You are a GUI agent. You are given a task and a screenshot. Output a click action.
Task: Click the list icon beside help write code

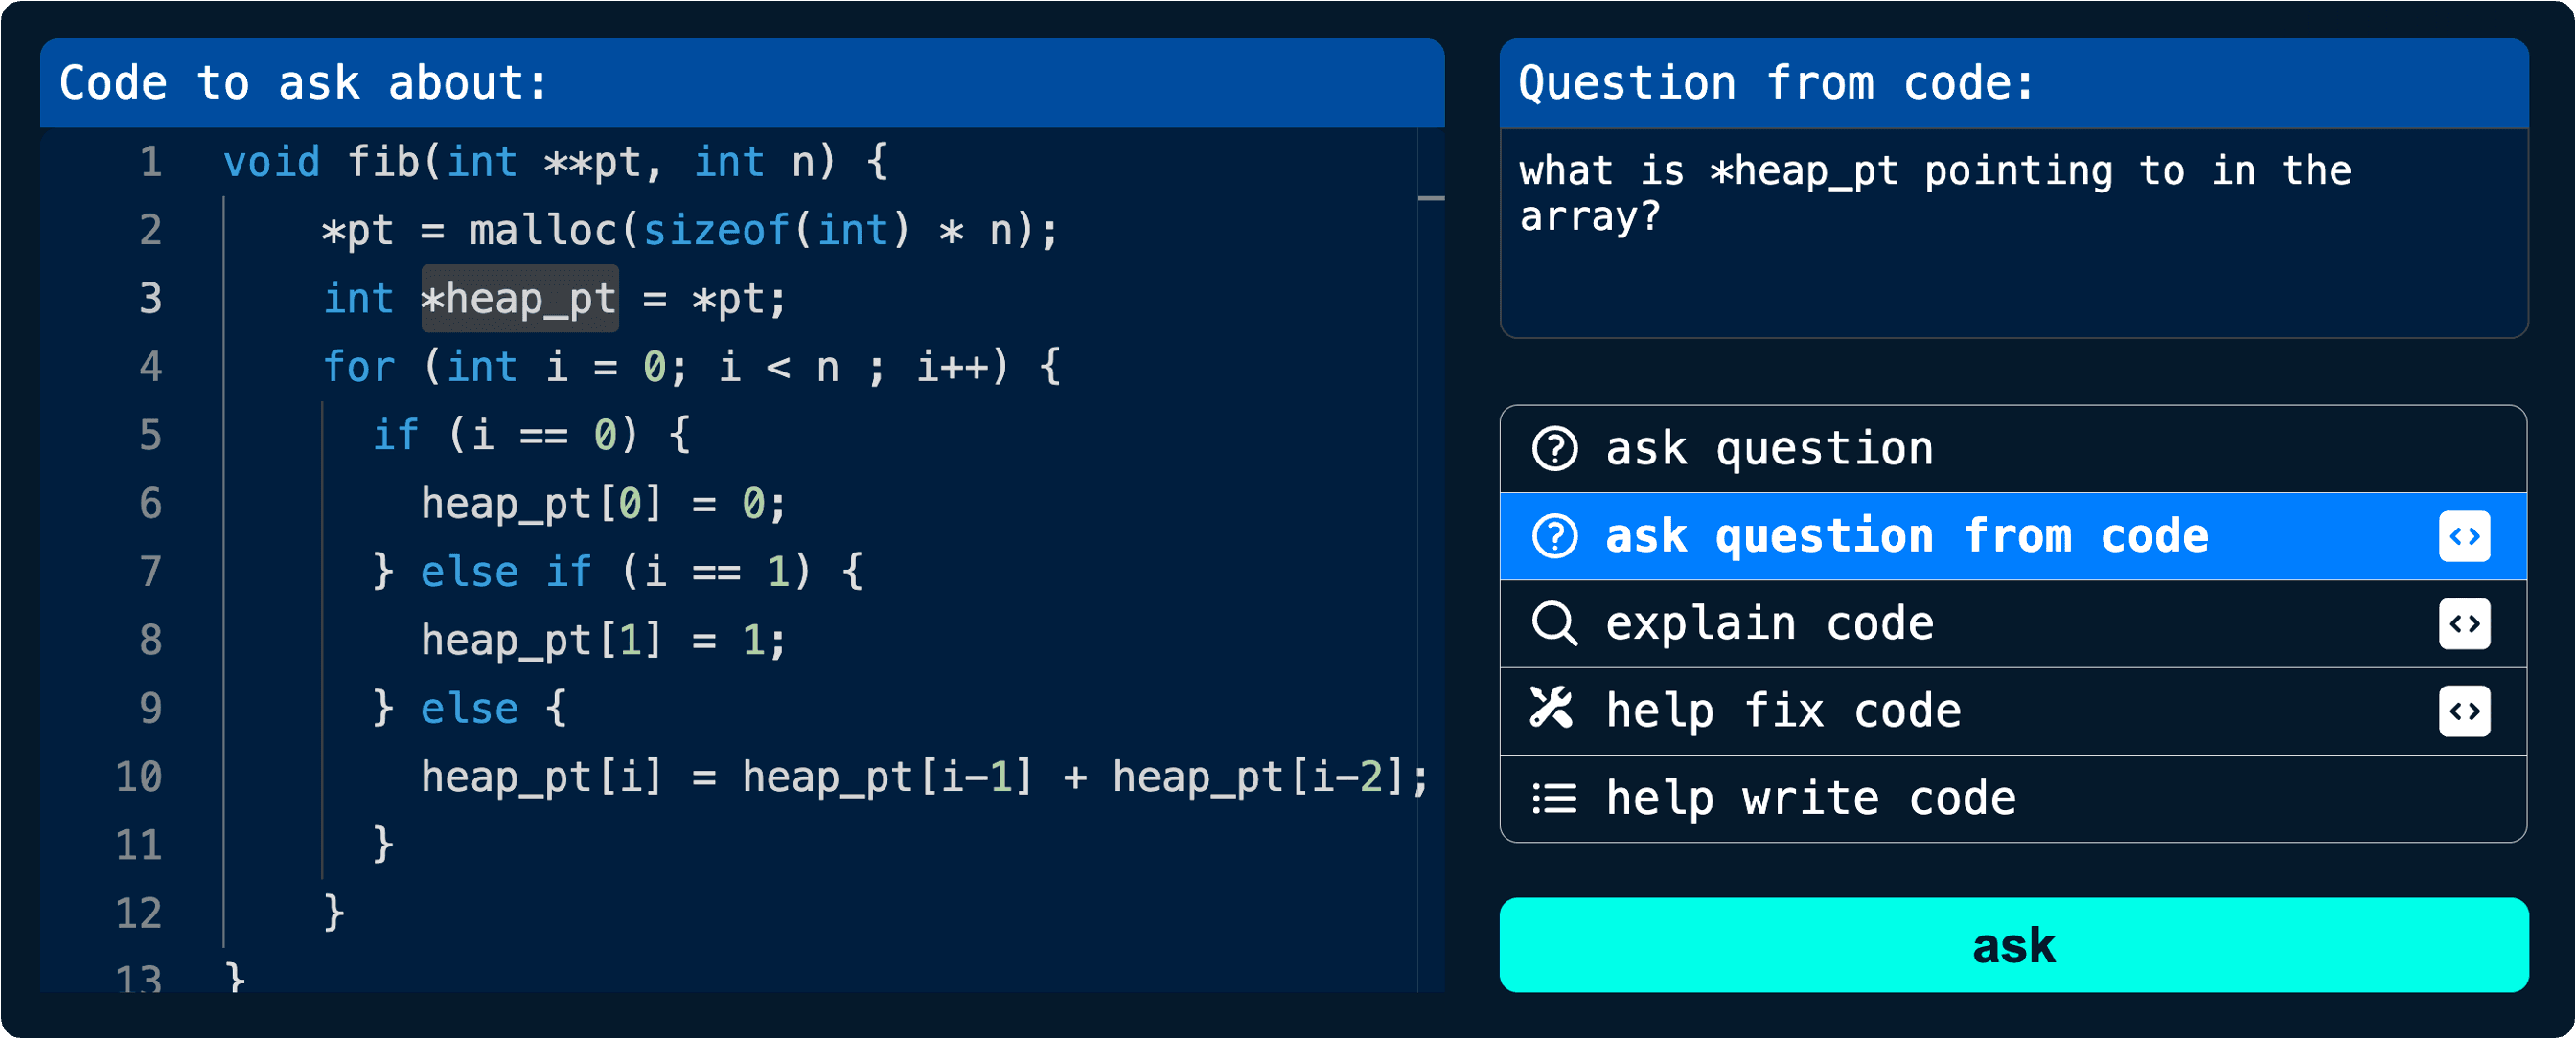tap(1556, 798)
